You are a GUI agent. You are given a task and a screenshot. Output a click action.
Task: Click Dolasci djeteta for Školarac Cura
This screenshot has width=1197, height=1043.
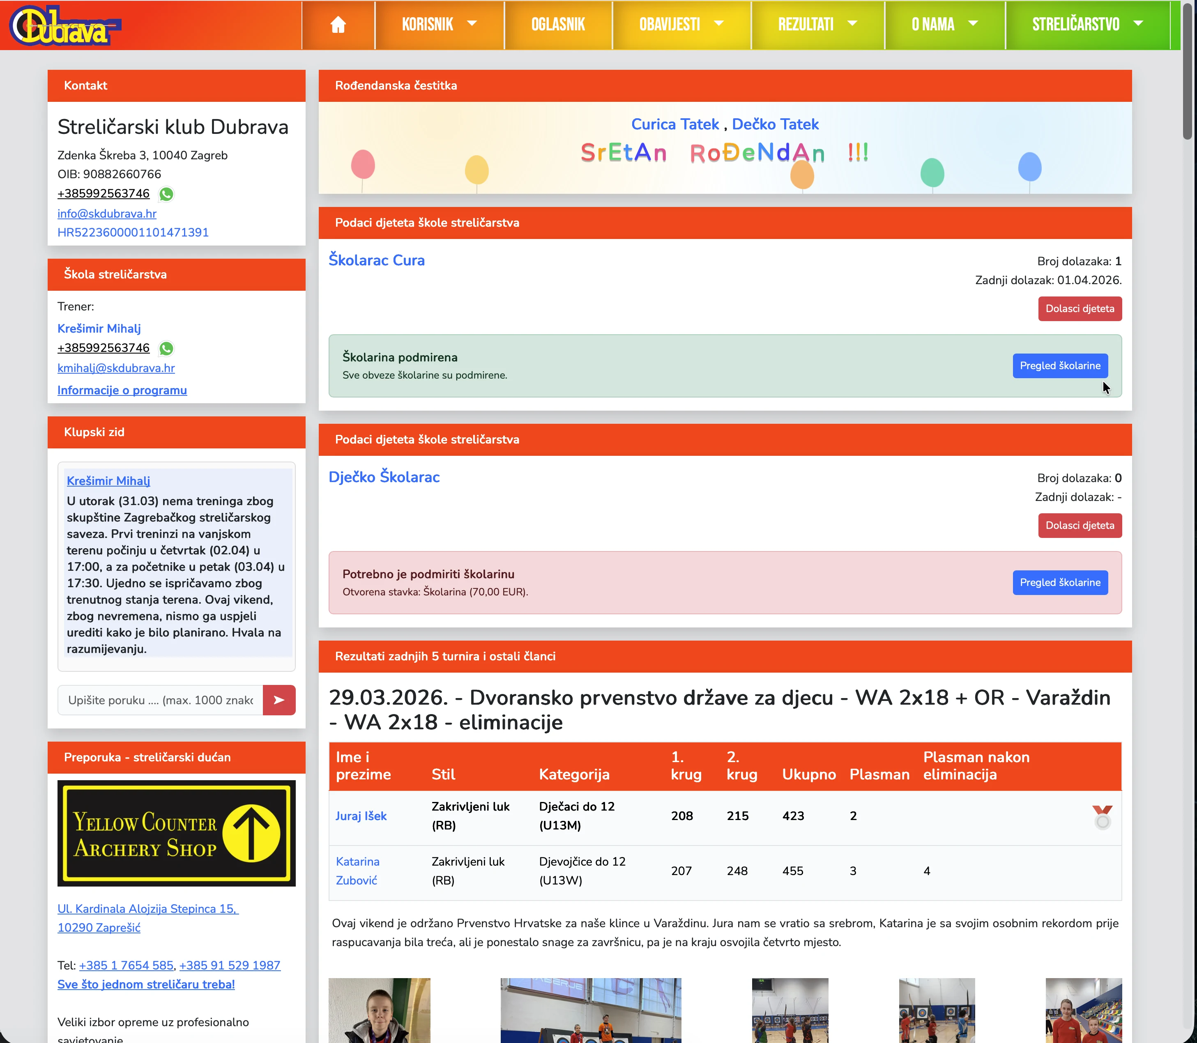pos(1080,308)
